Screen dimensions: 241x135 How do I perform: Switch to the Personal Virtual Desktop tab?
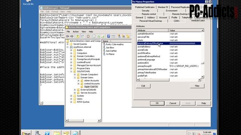tap(151, 21)
